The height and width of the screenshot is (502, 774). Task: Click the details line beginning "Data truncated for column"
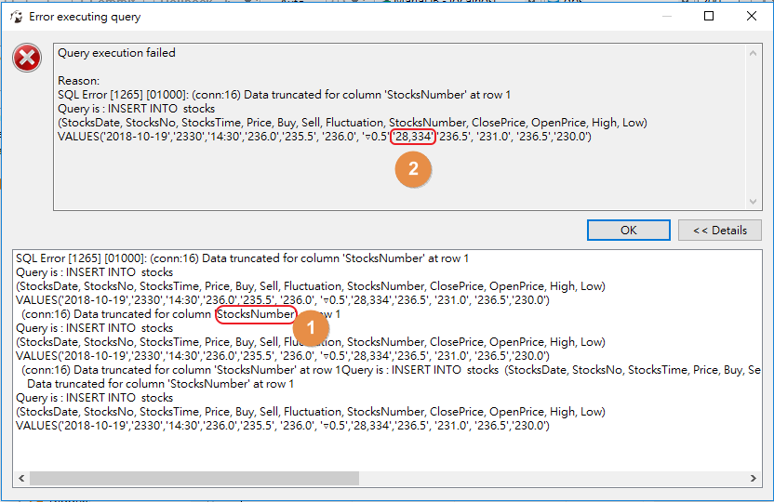point(160,384)
